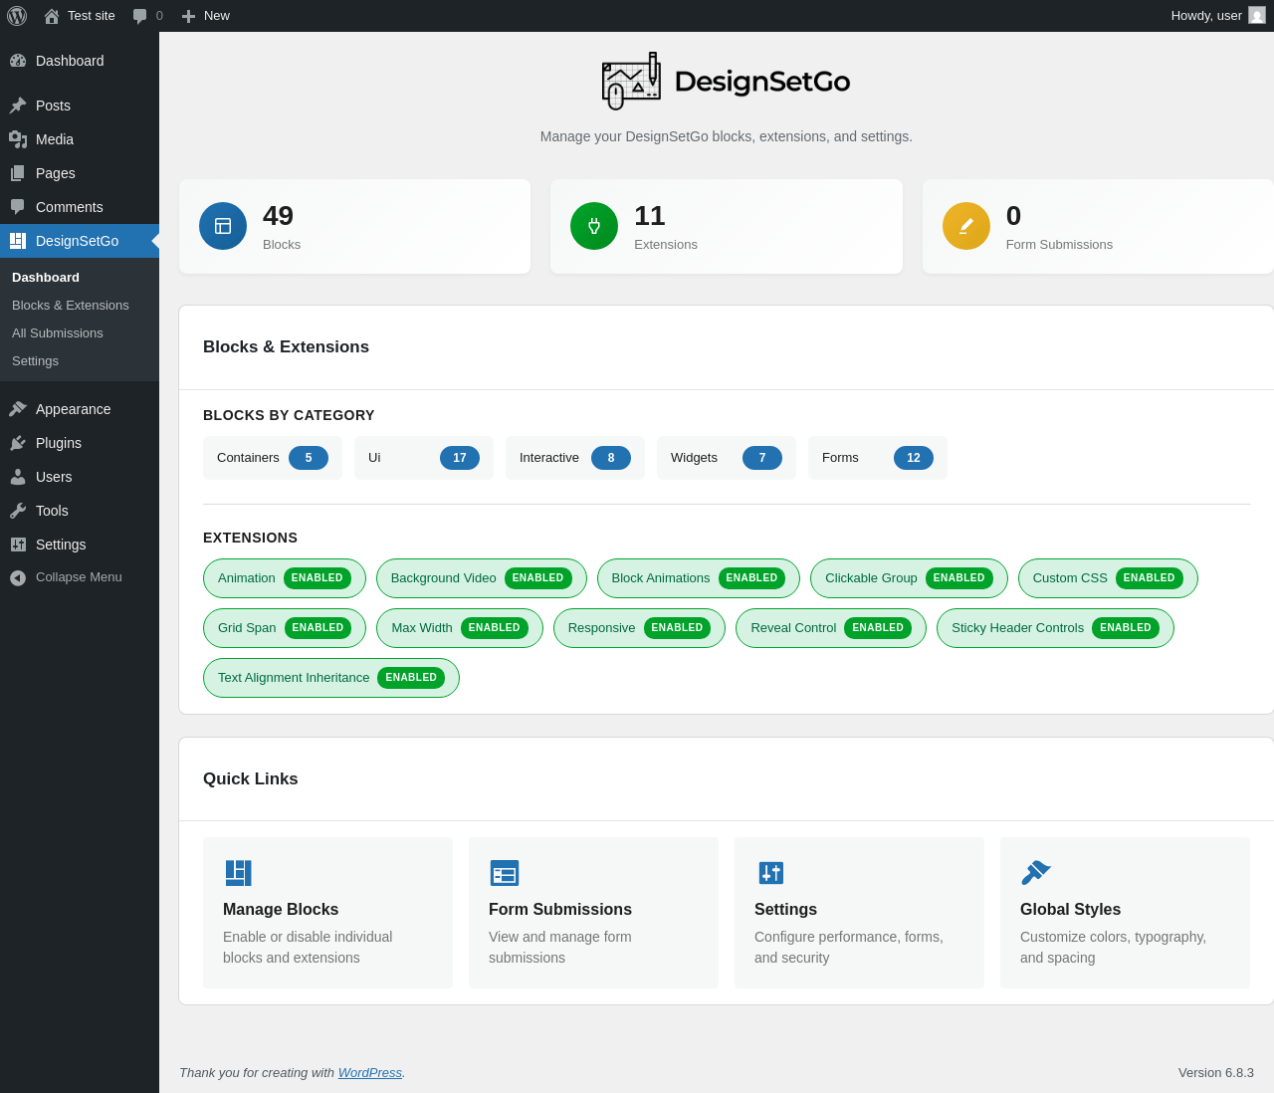1274x1093 pixels.
Task: Open the Users menu item
Action: tap(80, 477)
